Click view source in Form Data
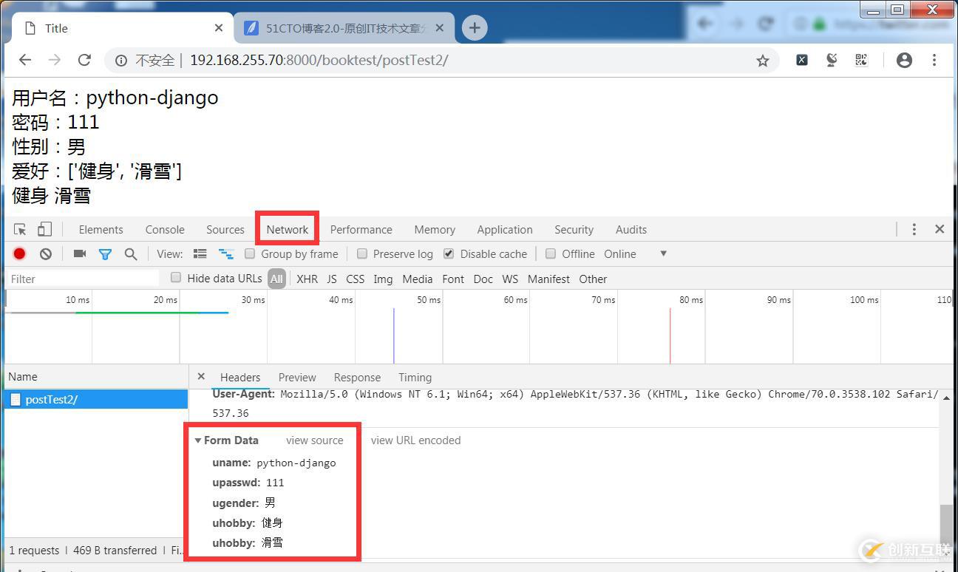958x572 pixels. point(314,440)
